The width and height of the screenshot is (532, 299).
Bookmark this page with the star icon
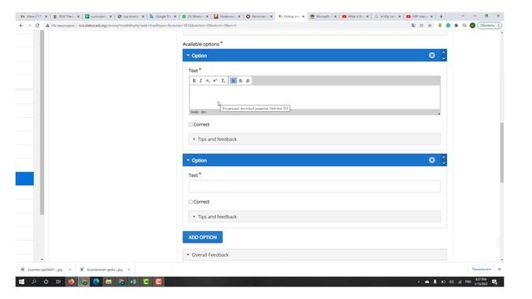coord(430,26)
